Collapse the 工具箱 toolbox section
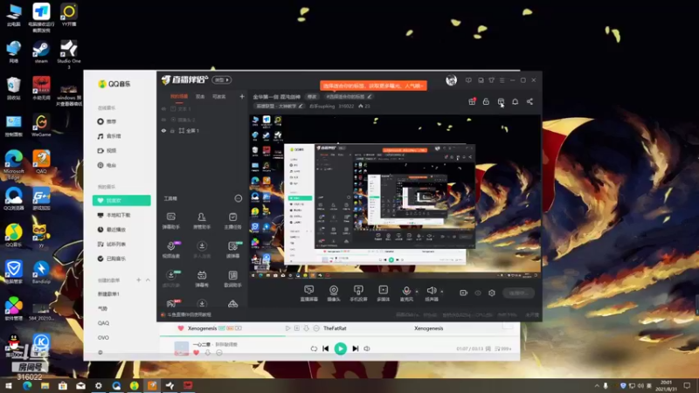699x393 pixels. point(239,198)
